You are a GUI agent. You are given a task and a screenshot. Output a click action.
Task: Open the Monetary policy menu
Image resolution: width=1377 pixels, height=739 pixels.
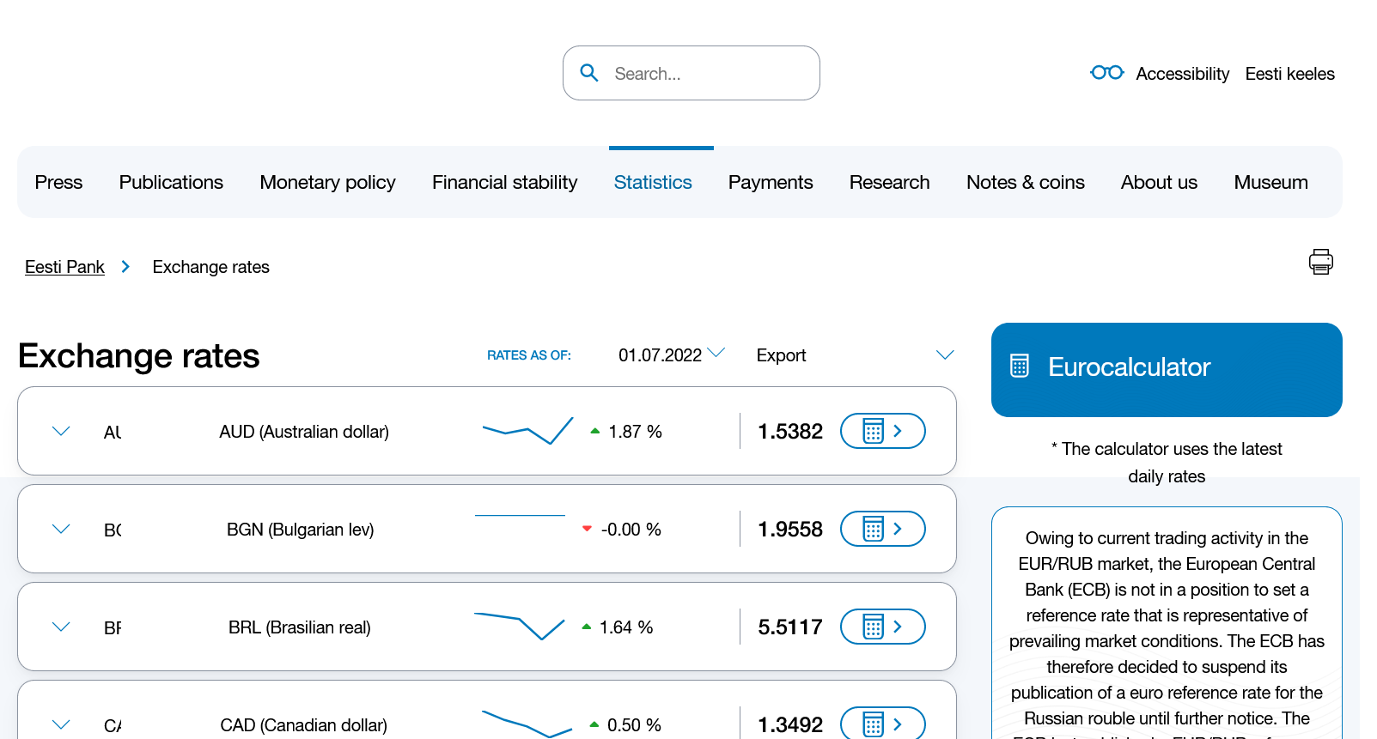[x=327, y=182]
